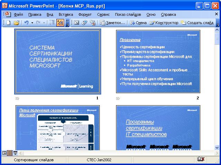Open the redo history dropdown arrow
Viewport: 221px width, 165px height.
tap(44, 23)
